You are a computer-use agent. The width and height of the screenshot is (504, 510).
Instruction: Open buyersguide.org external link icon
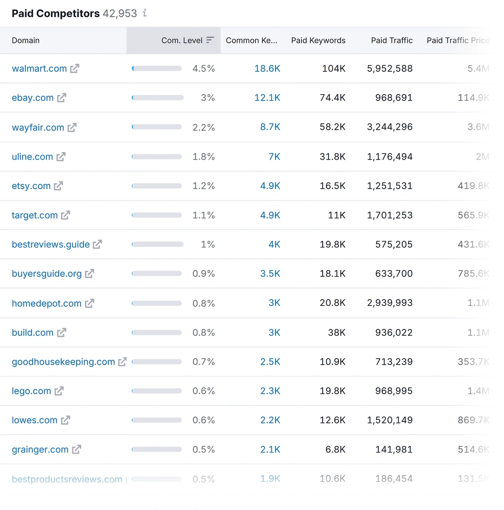pos(89,273)
